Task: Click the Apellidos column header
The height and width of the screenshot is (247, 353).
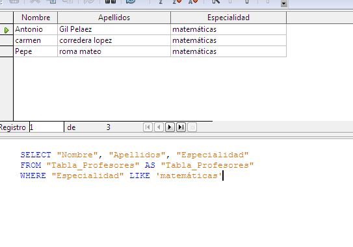Action: point(114,18)
